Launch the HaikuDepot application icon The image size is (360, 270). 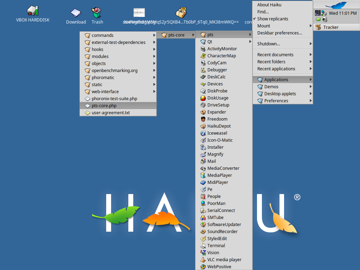pyautogui.click(x=203, y=126)
